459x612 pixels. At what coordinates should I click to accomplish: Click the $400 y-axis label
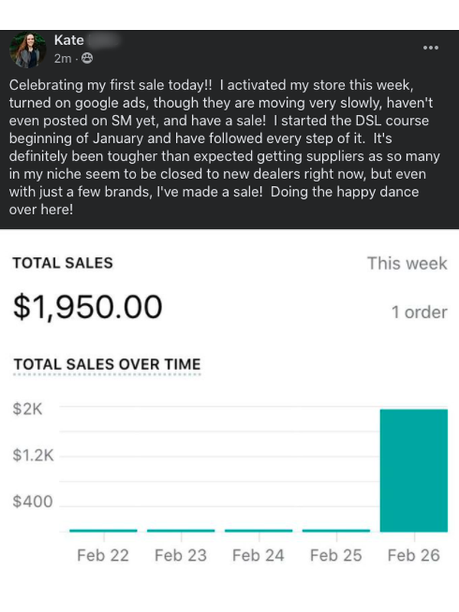tap(34, 501)
